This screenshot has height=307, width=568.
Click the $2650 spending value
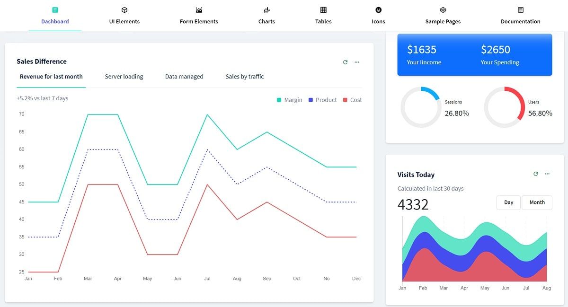[x=496, y=50]
